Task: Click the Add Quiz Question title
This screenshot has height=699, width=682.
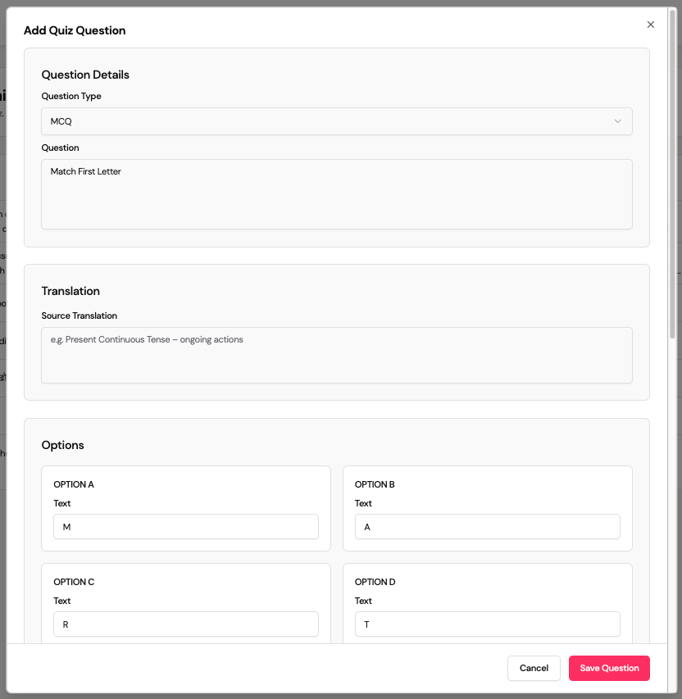Action: pyautogui.click(x=75, y=30)
